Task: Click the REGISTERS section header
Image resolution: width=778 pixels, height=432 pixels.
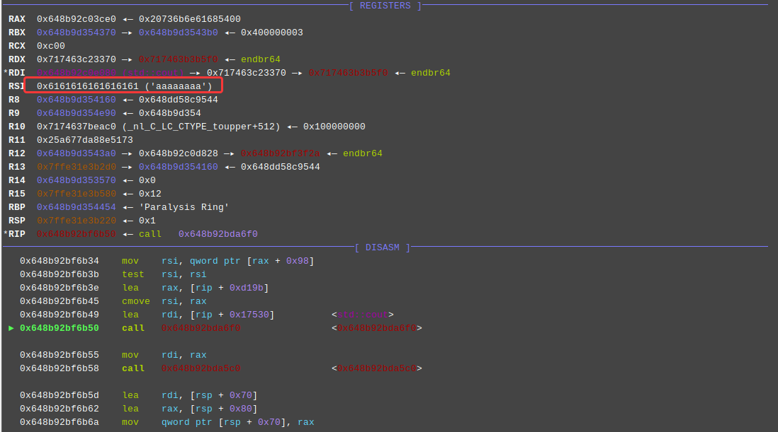Action: (385, 6)
